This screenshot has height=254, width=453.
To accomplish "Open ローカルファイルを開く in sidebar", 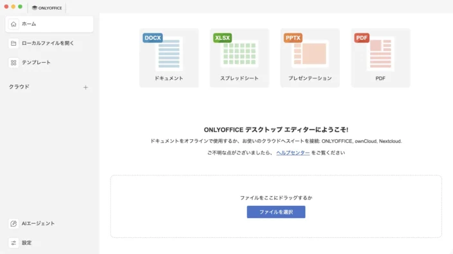I will [x=50, y=43].
